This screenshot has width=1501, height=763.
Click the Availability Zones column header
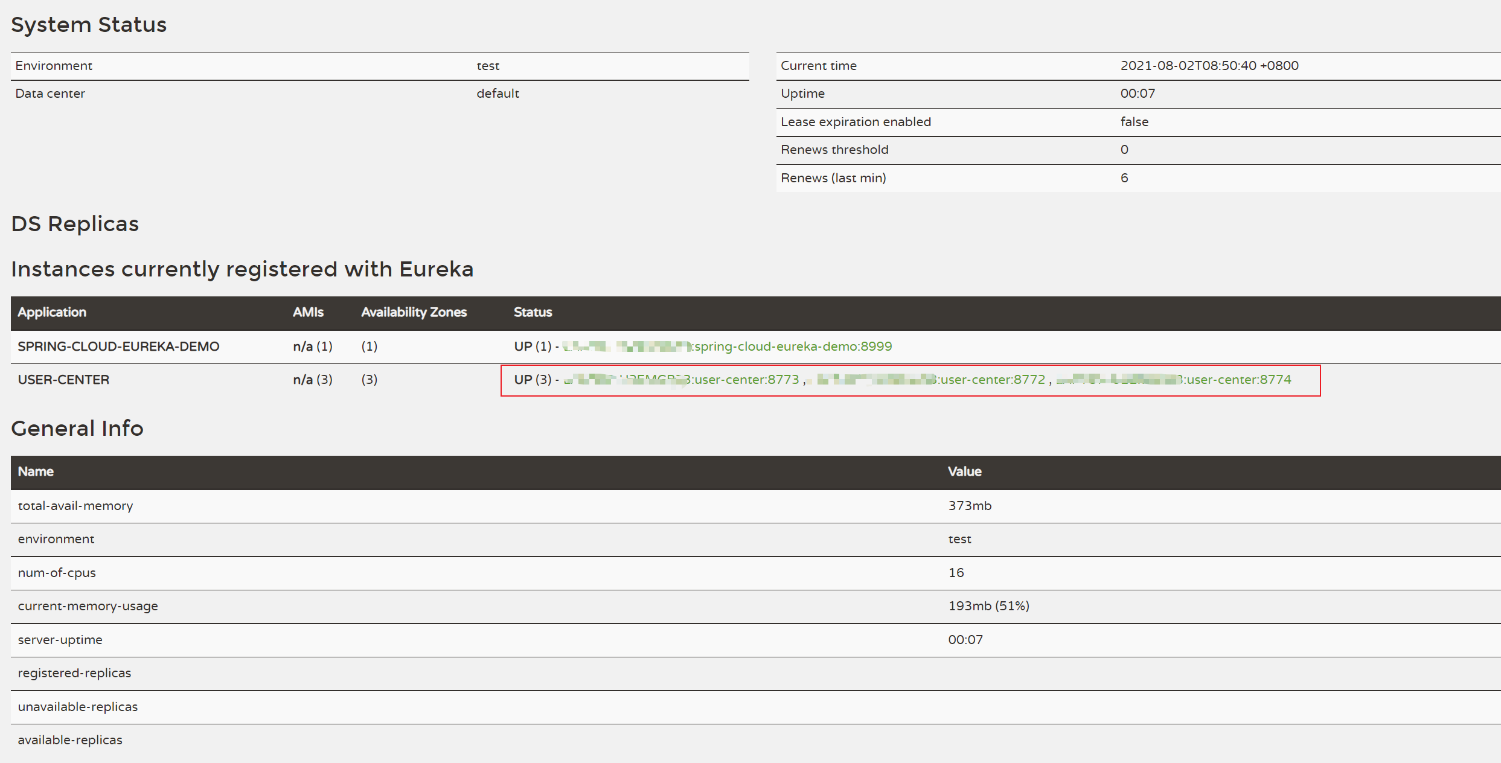(x=414, y=313)
